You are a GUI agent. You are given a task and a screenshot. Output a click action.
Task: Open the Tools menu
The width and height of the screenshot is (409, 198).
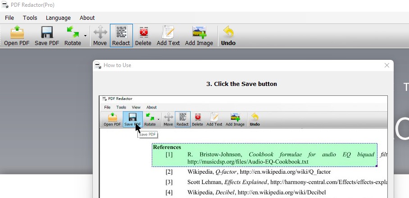(x=30, y=18)
